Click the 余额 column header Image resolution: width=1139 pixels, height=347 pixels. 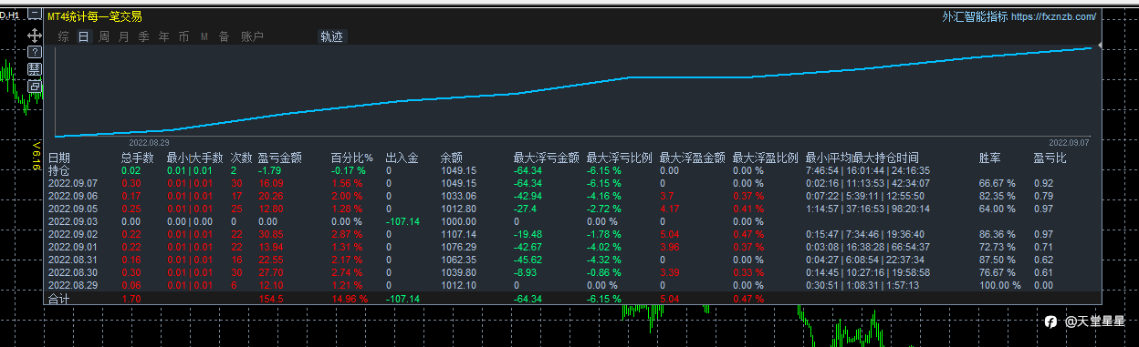[452, 158]
